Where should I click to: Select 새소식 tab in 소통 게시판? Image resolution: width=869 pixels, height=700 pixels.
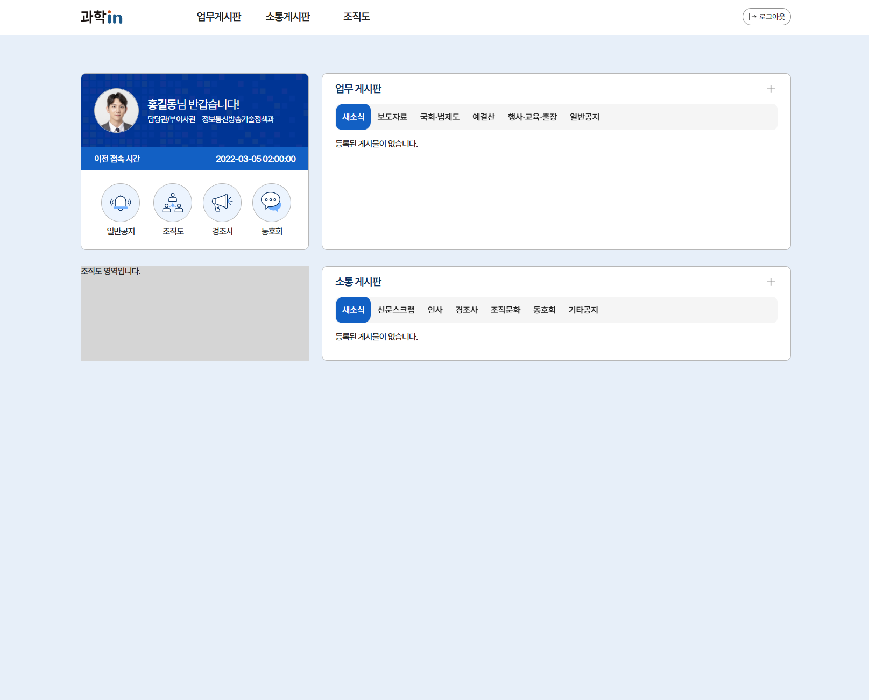(353, 310)
